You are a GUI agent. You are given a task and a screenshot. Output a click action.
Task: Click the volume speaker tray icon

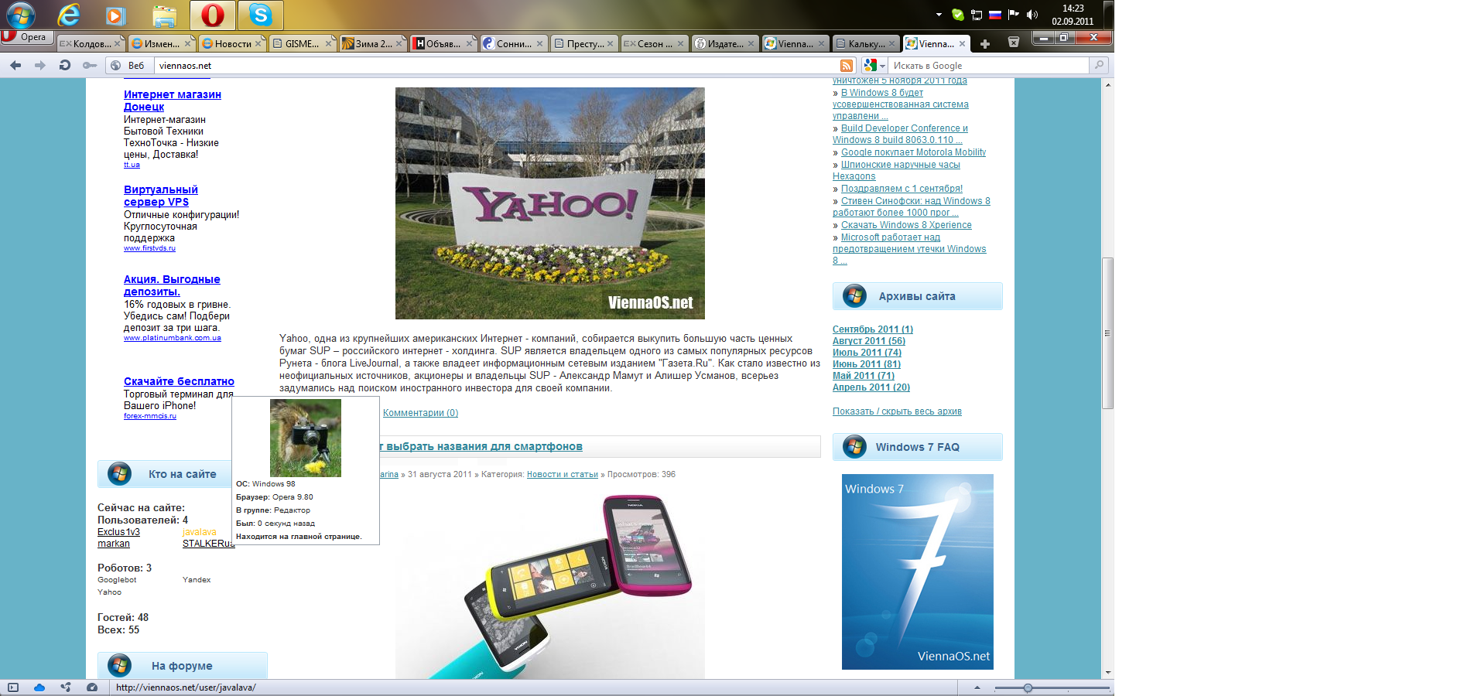click(x=1032, y=15)
